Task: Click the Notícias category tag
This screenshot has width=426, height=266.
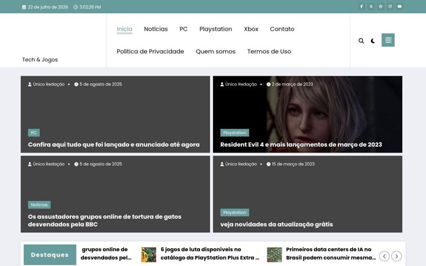Action: point(39,205)
